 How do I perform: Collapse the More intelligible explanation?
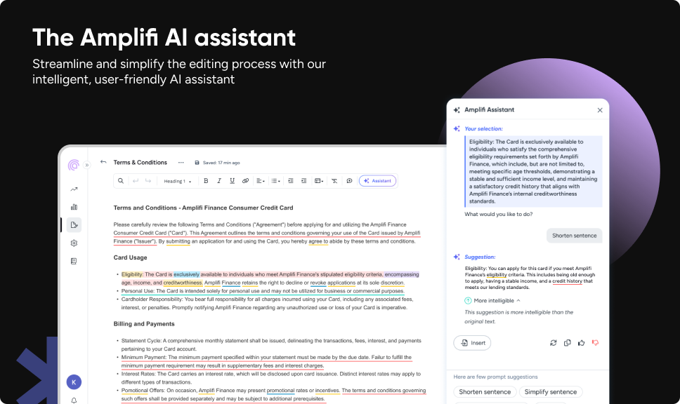click(x=518, y=300)
